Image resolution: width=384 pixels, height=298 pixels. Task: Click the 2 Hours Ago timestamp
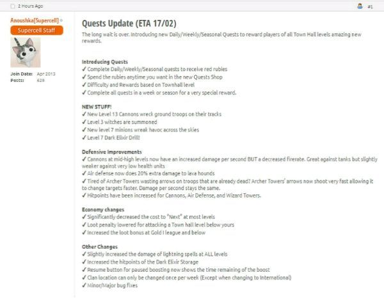point(30,6)
